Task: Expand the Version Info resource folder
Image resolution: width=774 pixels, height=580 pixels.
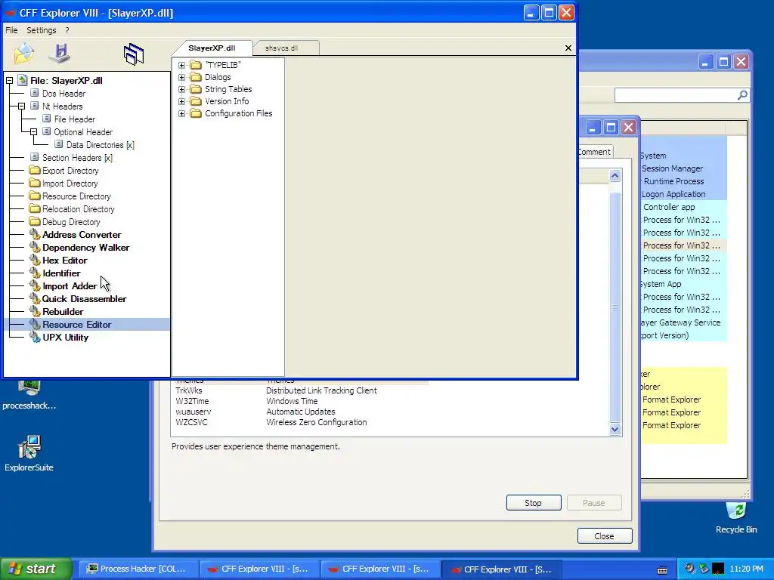Action: (x=181, y=102)
